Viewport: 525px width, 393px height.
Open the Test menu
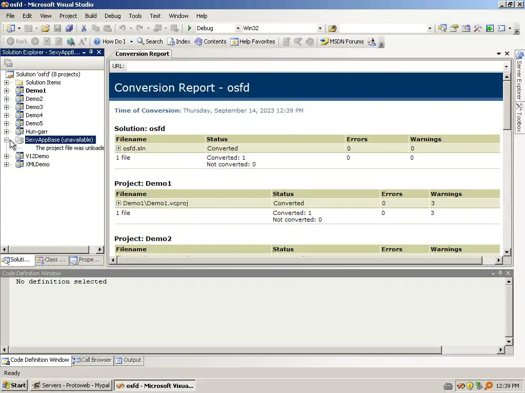point(155,16)
